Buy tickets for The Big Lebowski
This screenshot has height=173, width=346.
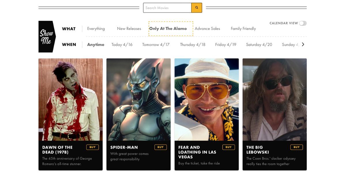point(296,147)
